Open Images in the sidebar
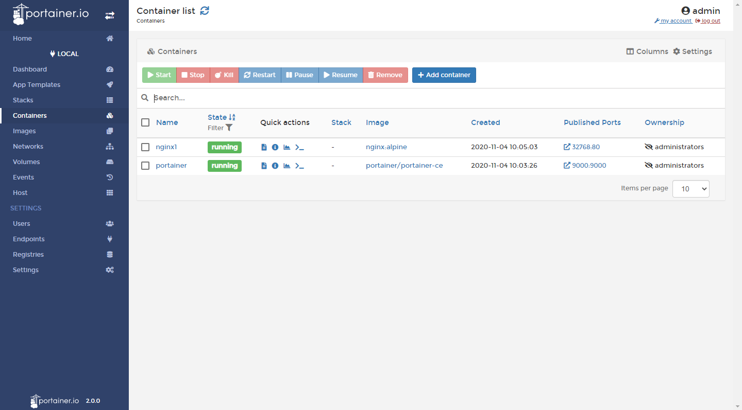This screenshot has width=742, height=410. (x=64, y=131)
